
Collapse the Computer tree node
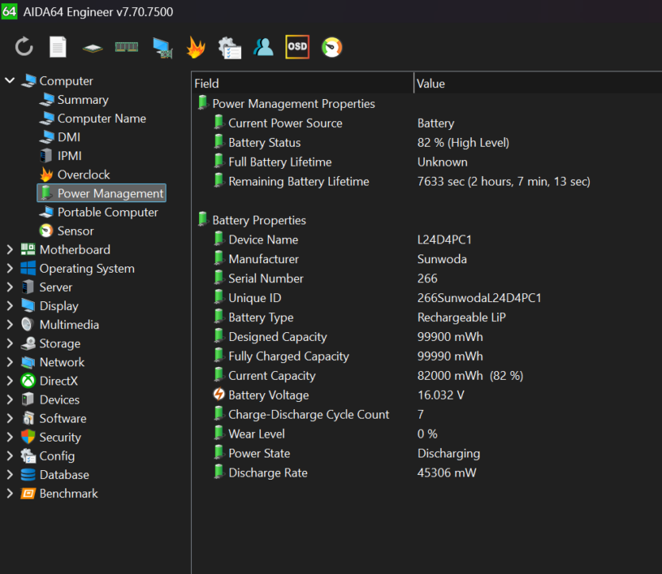pyautogui.click(x=10, y=80)
